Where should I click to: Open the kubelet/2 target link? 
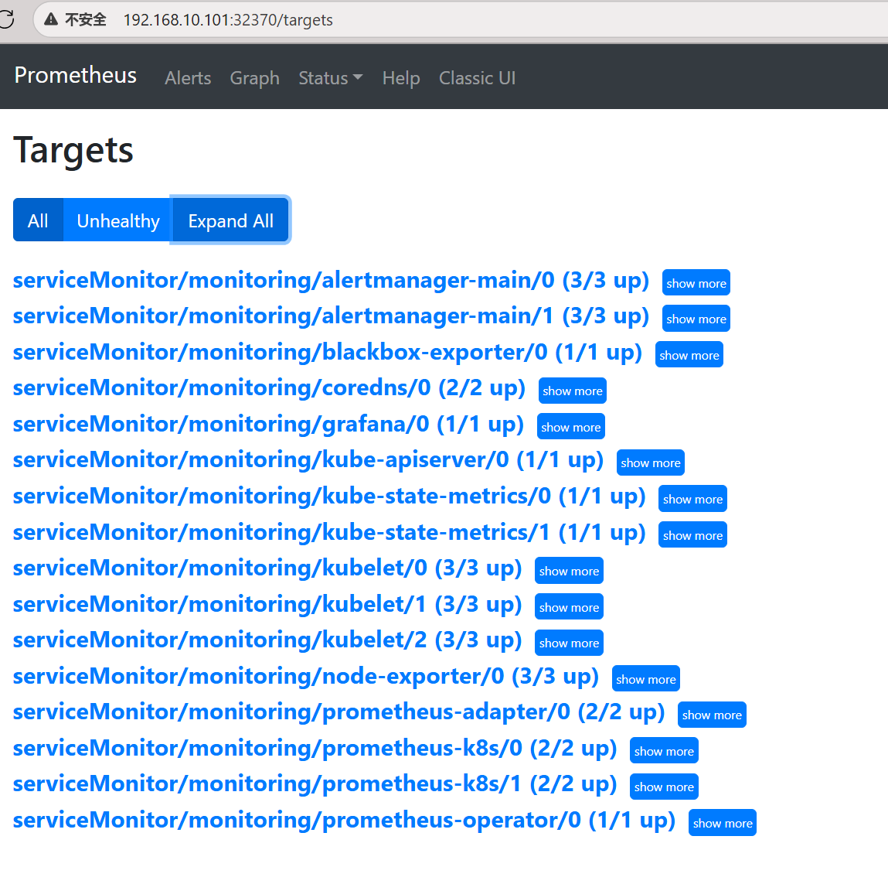tap(267, 640)
